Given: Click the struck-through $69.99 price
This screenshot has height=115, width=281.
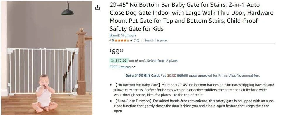Looking at the screenshot, I should coord(182,75).
